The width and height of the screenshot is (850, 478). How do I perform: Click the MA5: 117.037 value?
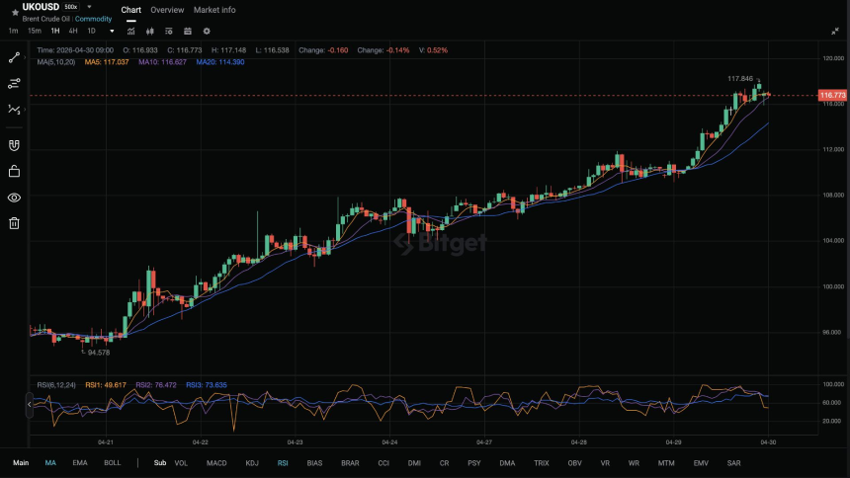click(107, 62)
